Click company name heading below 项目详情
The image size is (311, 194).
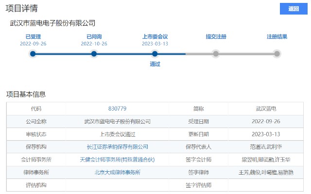(x=53, y=23)
